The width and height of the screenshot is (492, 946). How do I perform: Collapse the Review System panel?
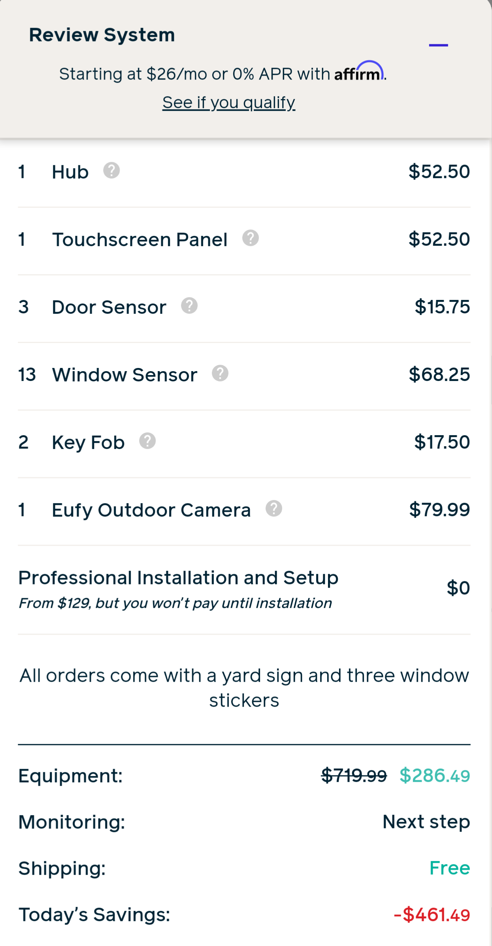(438, 45)
